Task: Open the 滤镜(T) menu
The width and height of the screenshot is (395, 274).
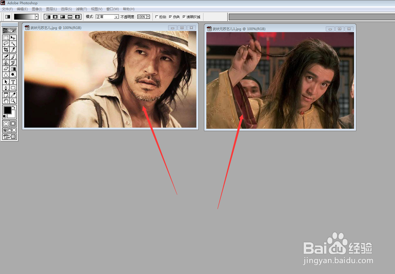Action: tap(81, 9)
